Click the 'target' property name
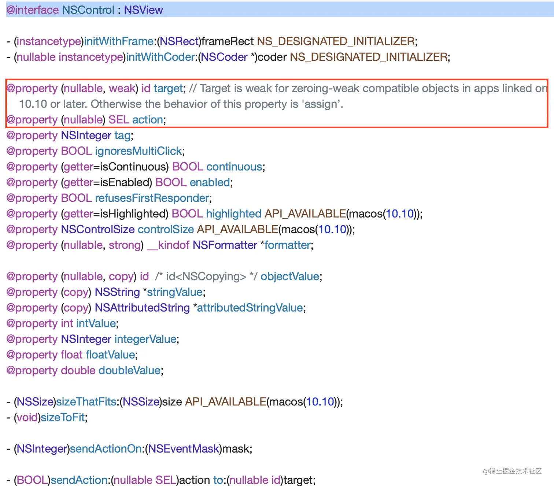Viewport: 554px width, 487px height. pyautogui.click(x=168, y=89)
